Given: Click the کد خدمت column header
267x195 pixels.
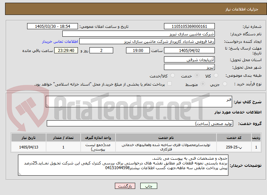Looking at the screenshot, I should click(234, 138).
